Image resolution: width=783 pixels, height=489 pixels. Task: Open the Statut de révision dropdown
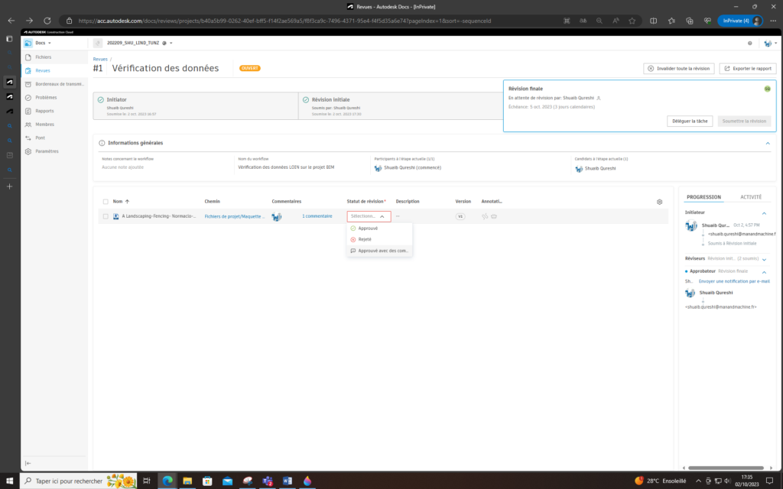click(369, 216)
